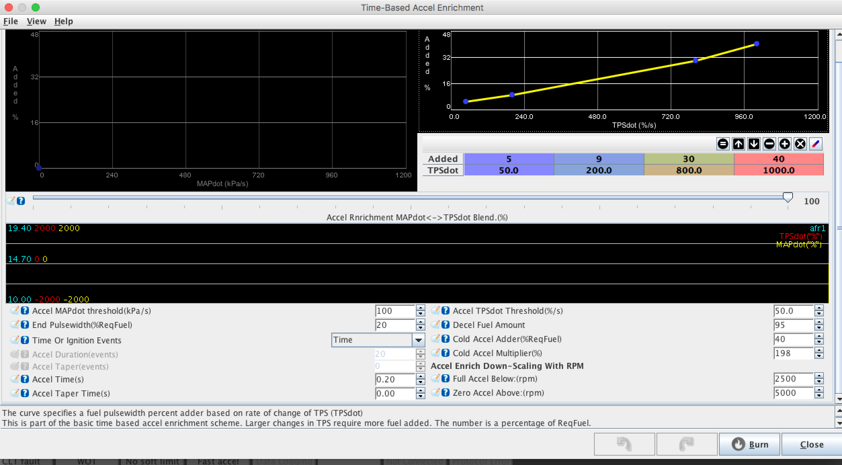Click the interpolate line table icon

(x=816, y=144)
